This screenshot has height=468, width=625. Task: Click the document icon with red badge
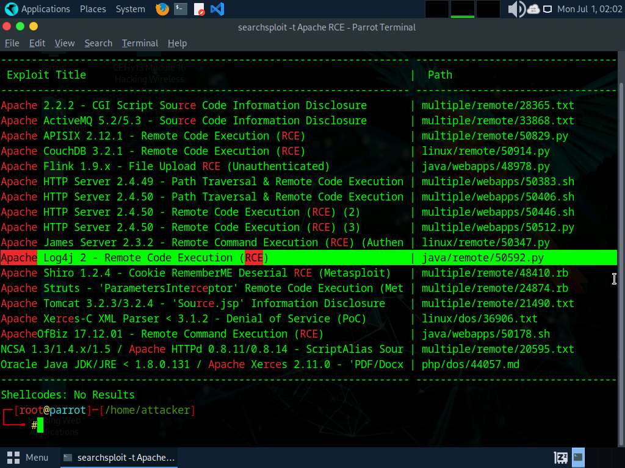click(x=199, y=9)
